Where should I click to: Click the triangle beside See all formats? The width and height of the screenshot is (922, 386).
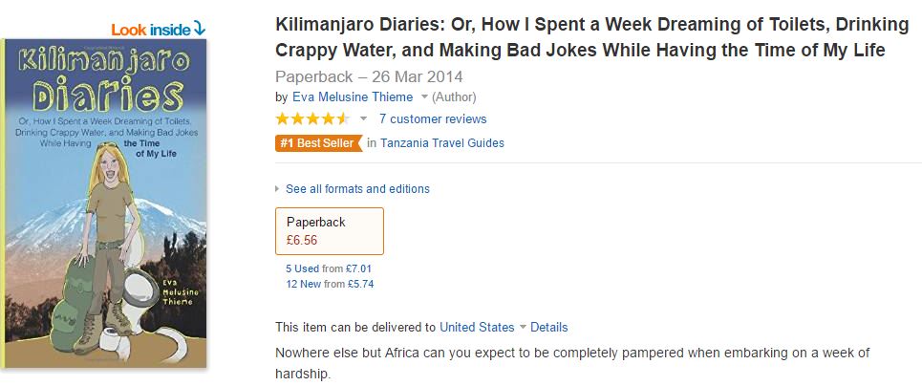[x=278, y=189]
